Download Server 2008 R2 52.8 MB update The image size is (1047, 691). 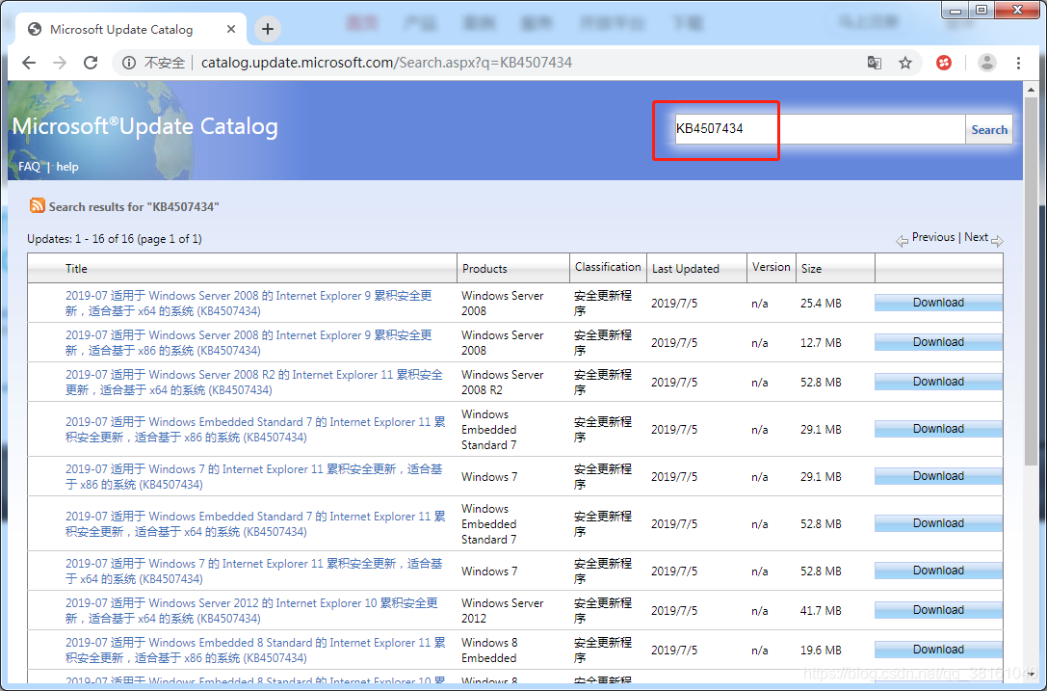coord(938,382)
